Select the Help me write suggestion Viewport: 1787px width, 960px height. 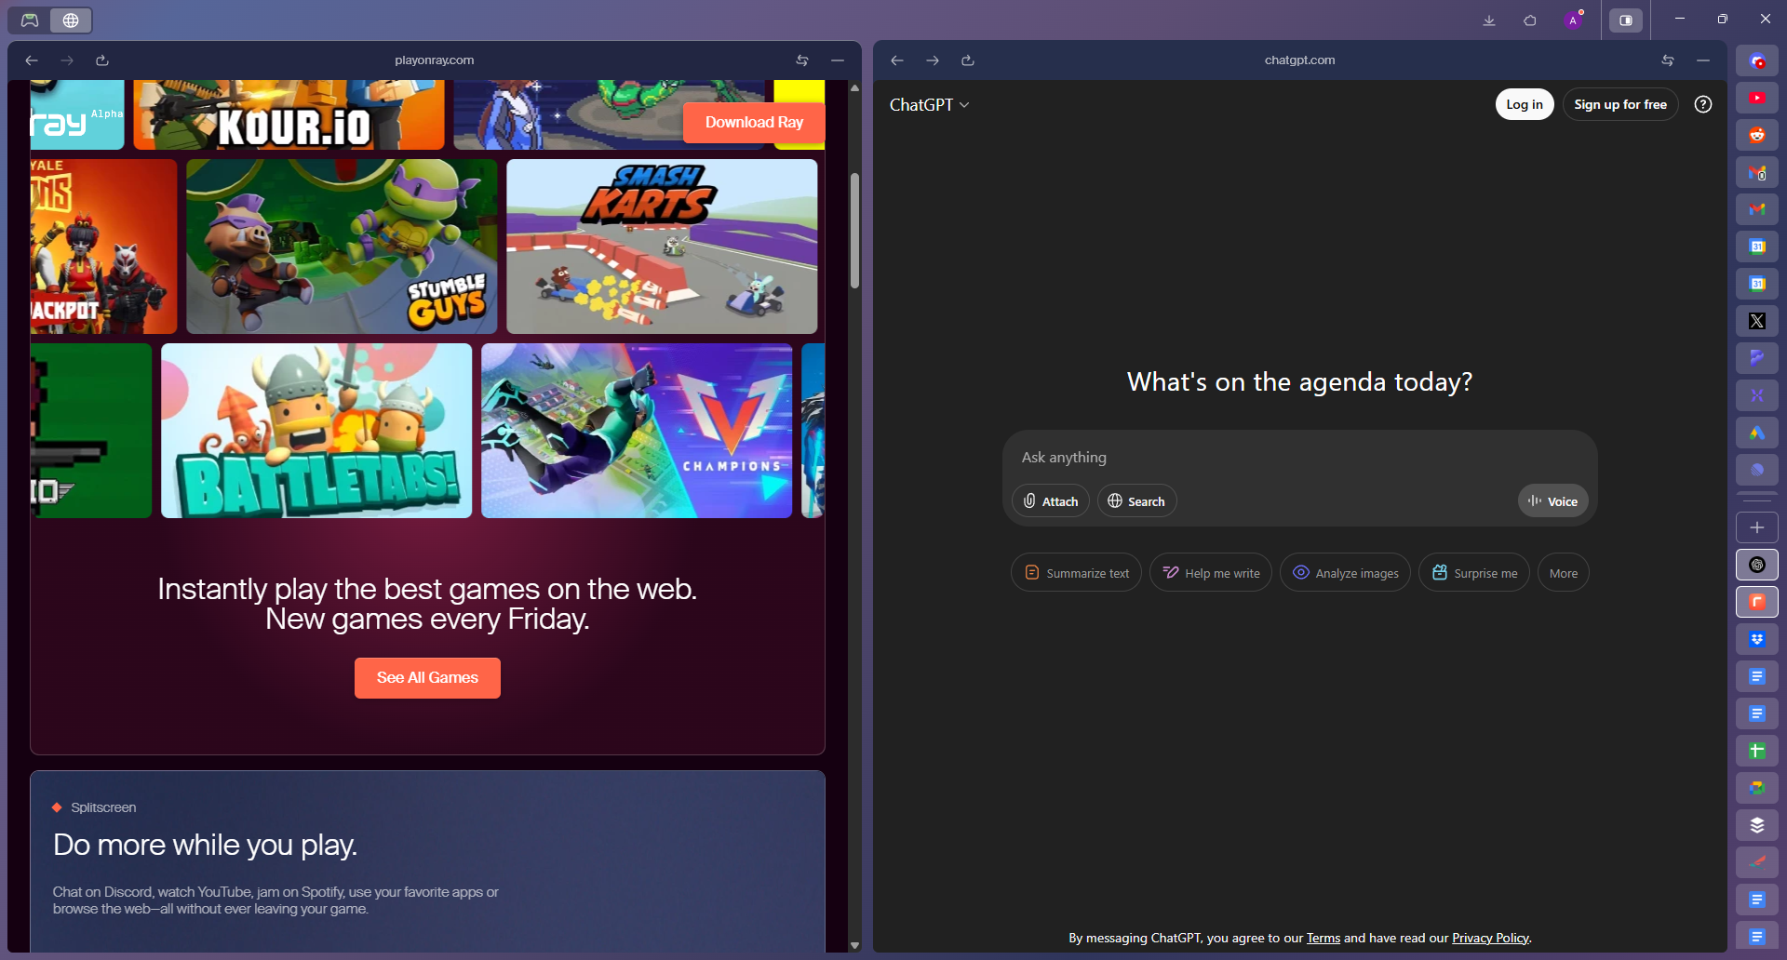[x=1211, y=573]
